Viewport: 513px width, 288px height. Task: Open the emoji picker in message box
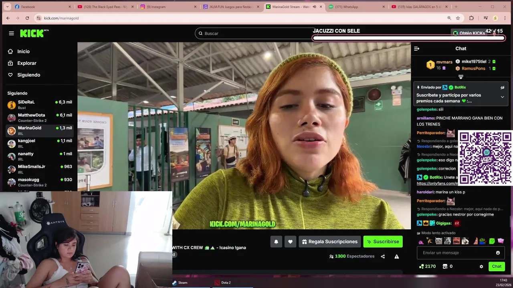click(x=498, y=253)
